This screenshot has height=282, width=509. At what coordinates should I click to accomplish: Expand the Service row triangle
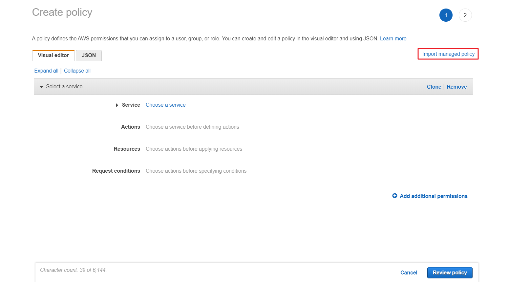117,105
